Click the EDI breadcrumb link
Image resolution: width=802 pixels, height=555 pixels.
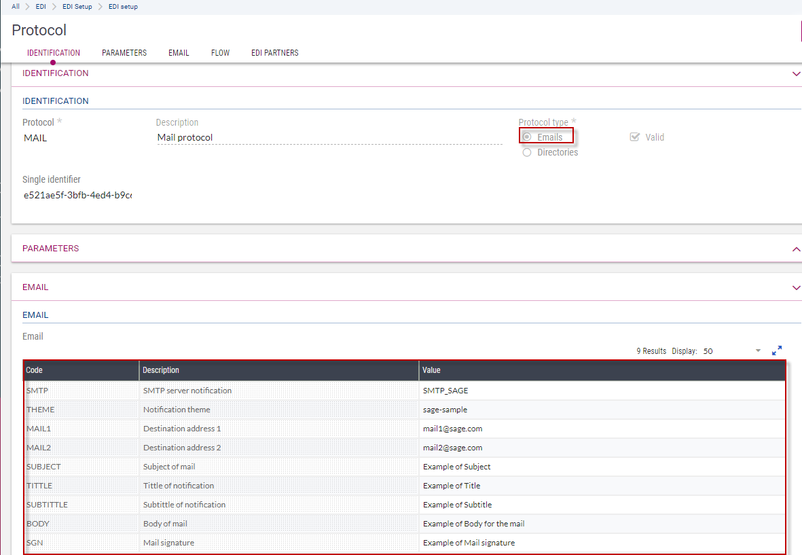point(41,7)
